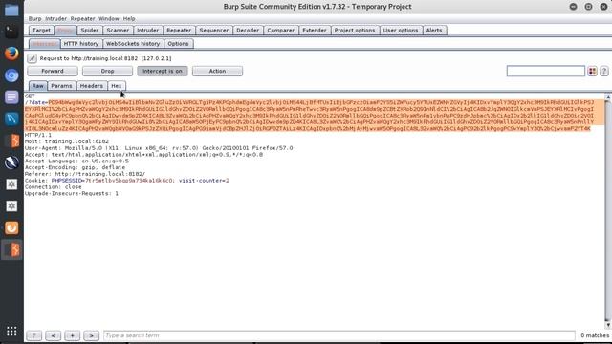Select the Intercept sub-tab

pos(44,44)
